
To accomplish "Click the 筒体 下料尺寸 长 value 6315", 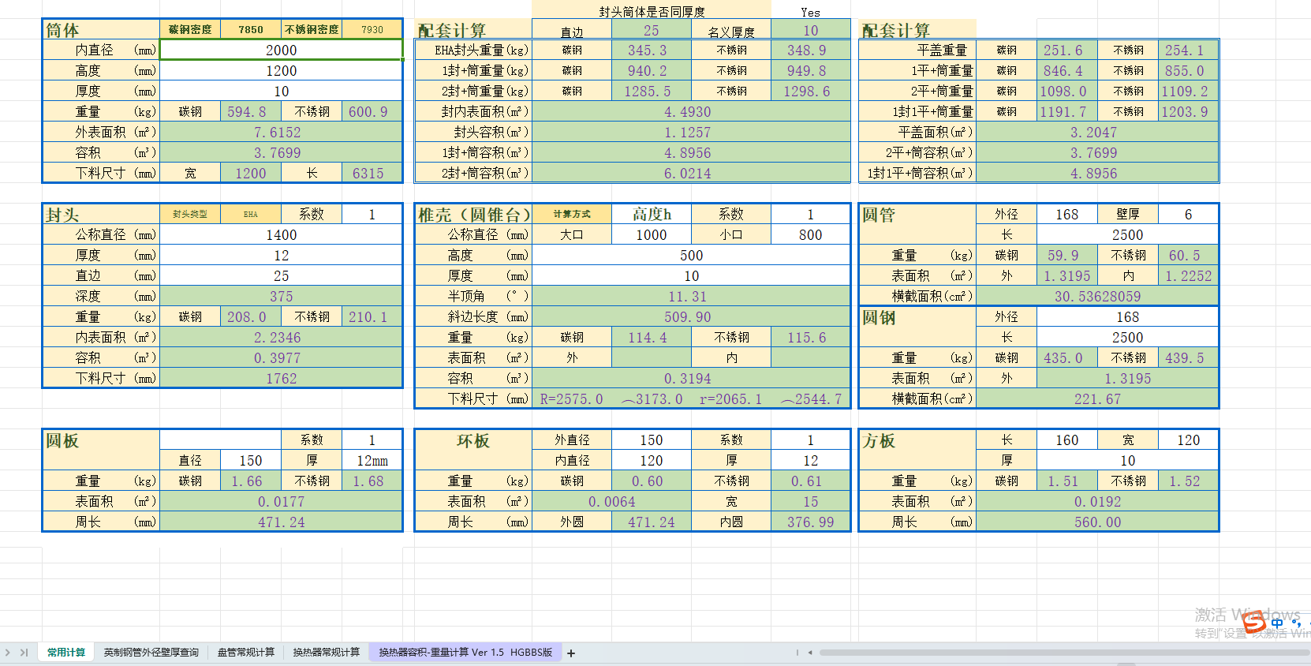I will tap(372, 173).
